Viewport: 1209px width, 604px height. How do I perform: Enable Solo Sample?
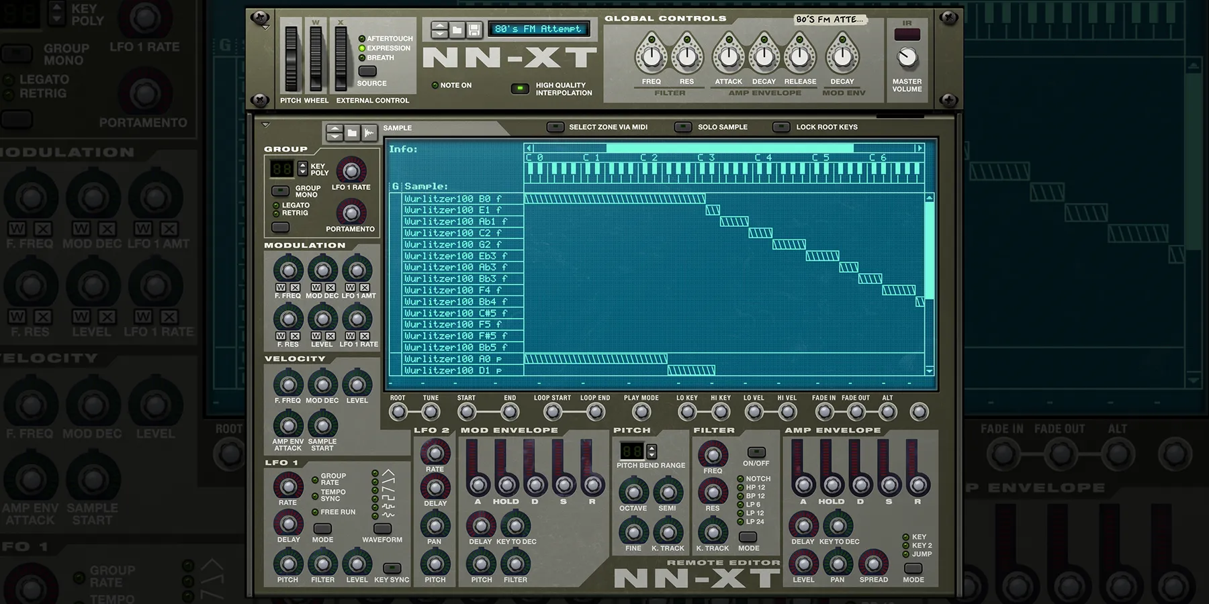(x=684, y=127)
